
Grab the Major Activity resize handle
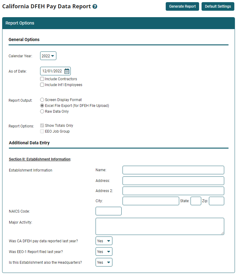pos(222,233)
